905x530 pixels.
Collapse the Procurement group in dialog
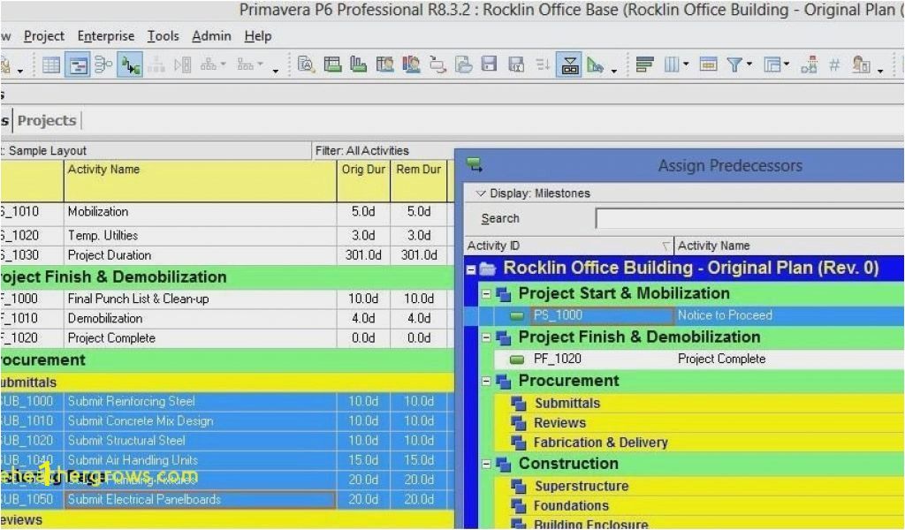(487, 382)
